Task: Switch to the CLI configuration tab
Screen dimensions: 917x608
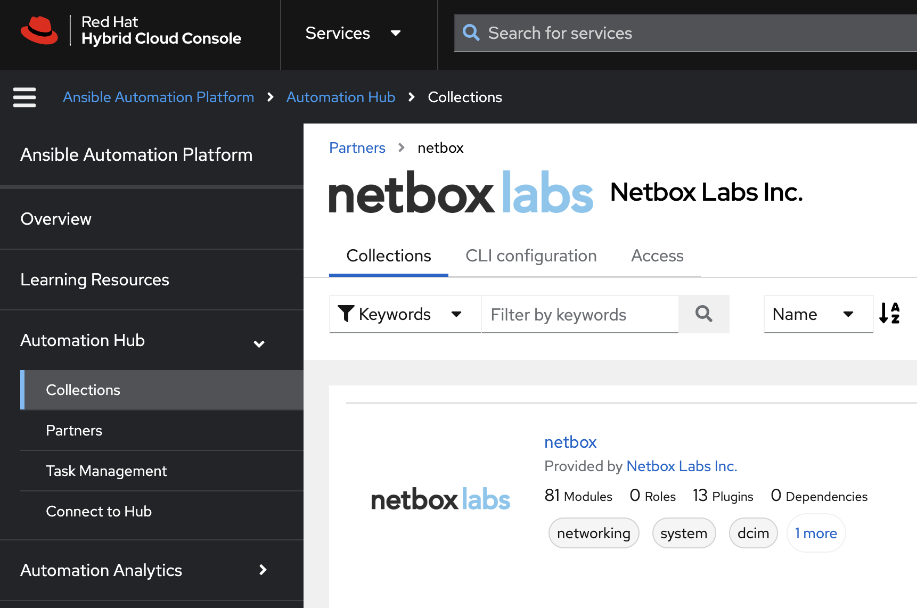Action: click(x=531, y=256)
